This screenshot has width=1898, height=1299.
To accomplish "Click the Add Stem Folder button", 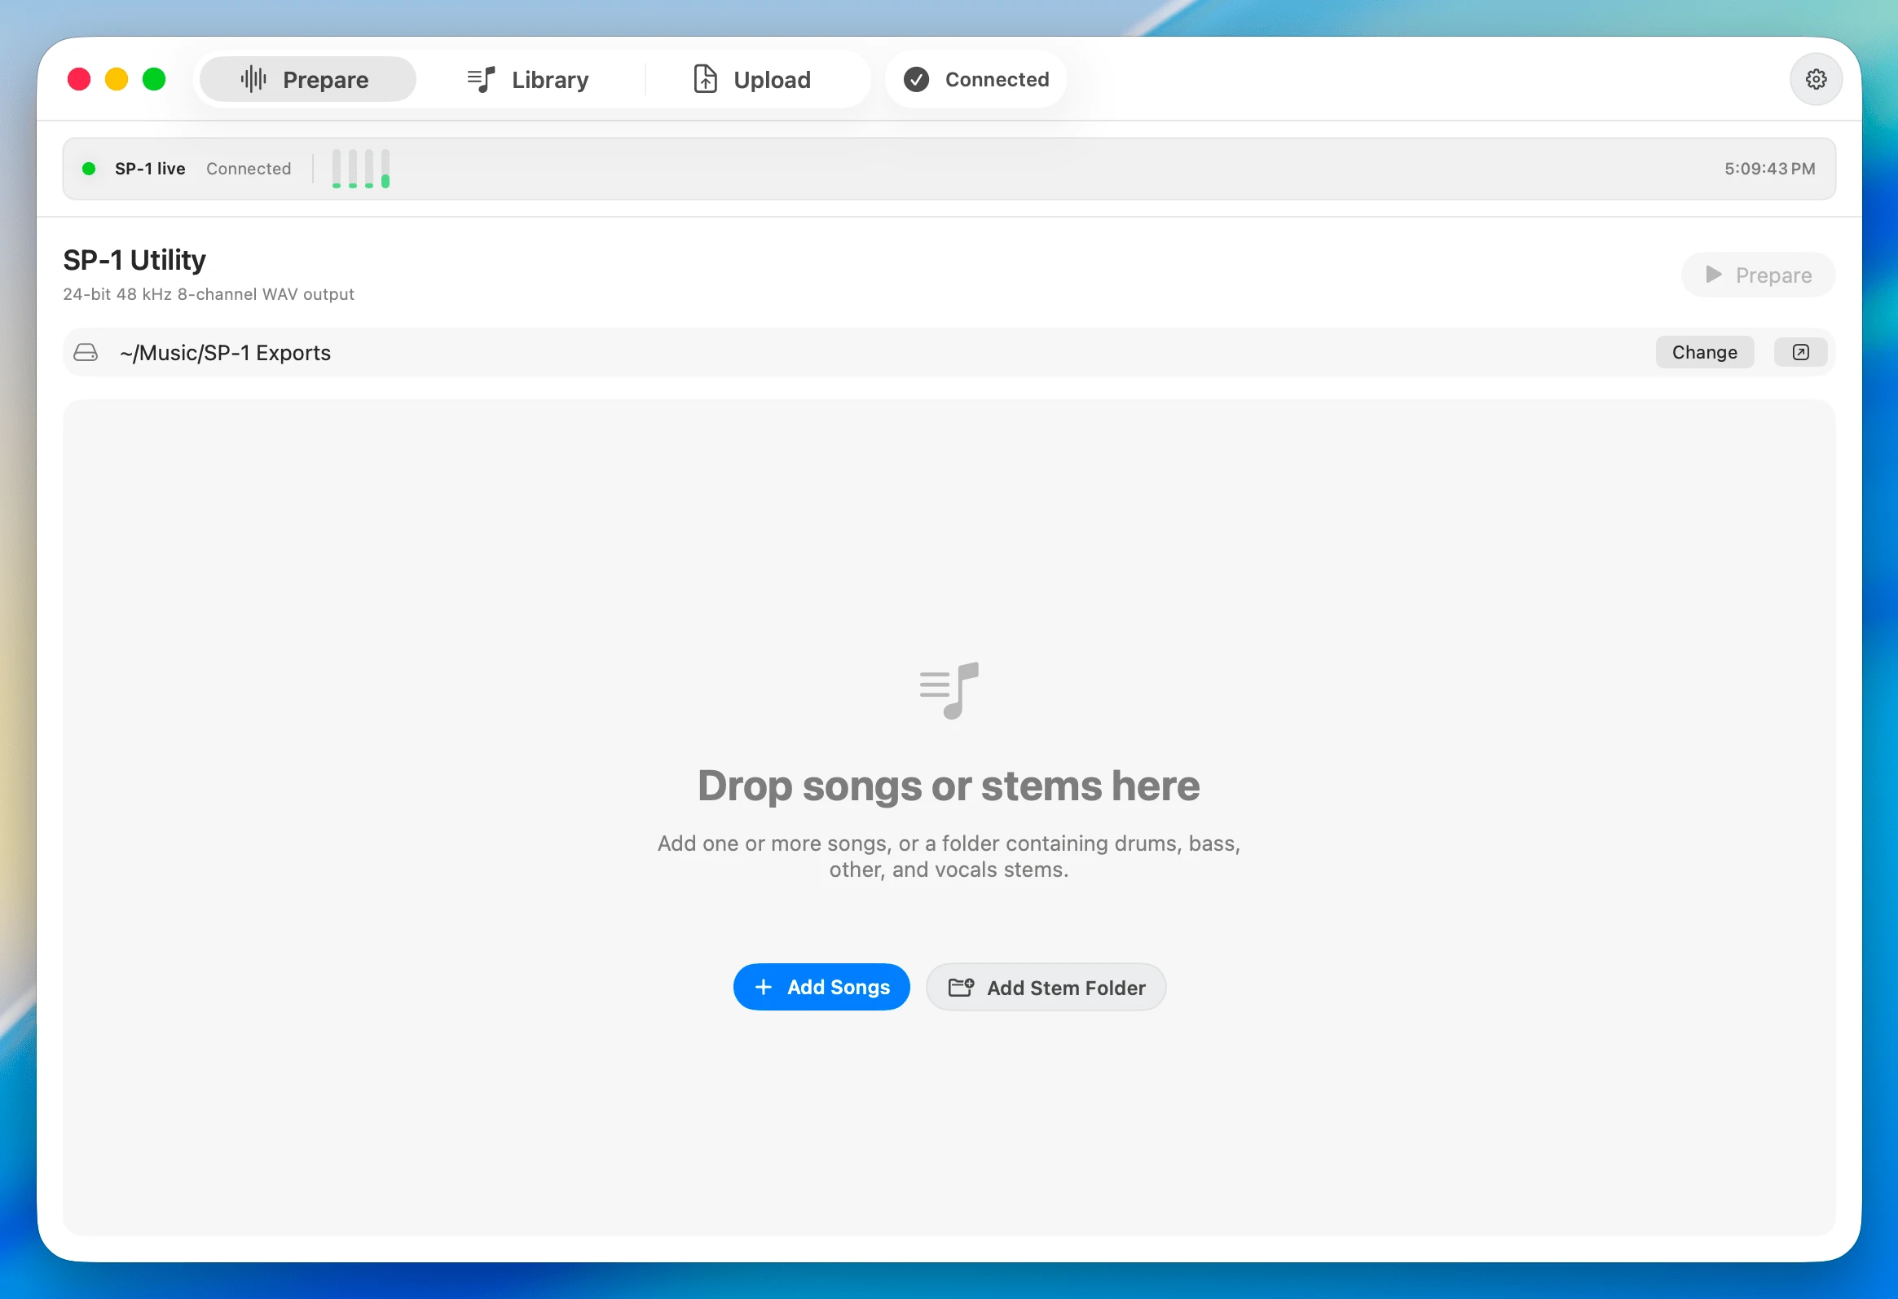I will (x=1046, y=987).
